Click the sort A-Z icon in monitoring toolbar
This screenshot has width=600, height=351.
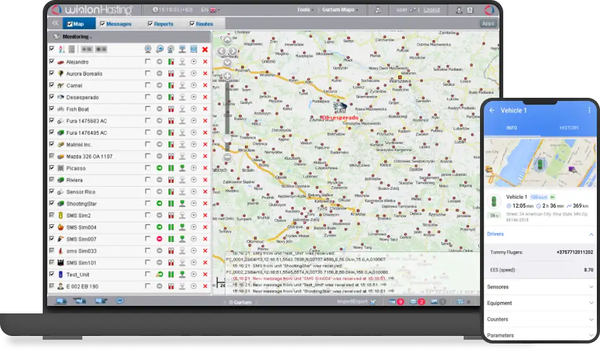pyautogui.click(x=61, y=50)
